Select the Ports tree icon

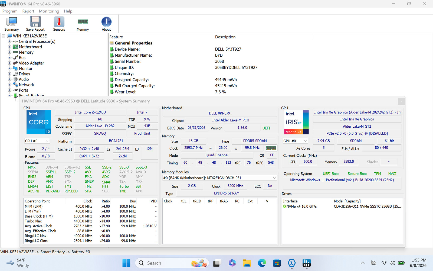pos(15,90)
